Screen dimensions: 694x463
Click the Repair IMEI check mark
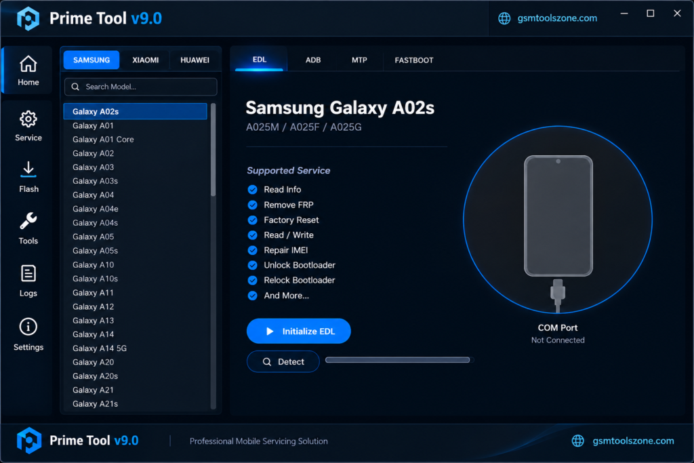click(x=252, y=250)
